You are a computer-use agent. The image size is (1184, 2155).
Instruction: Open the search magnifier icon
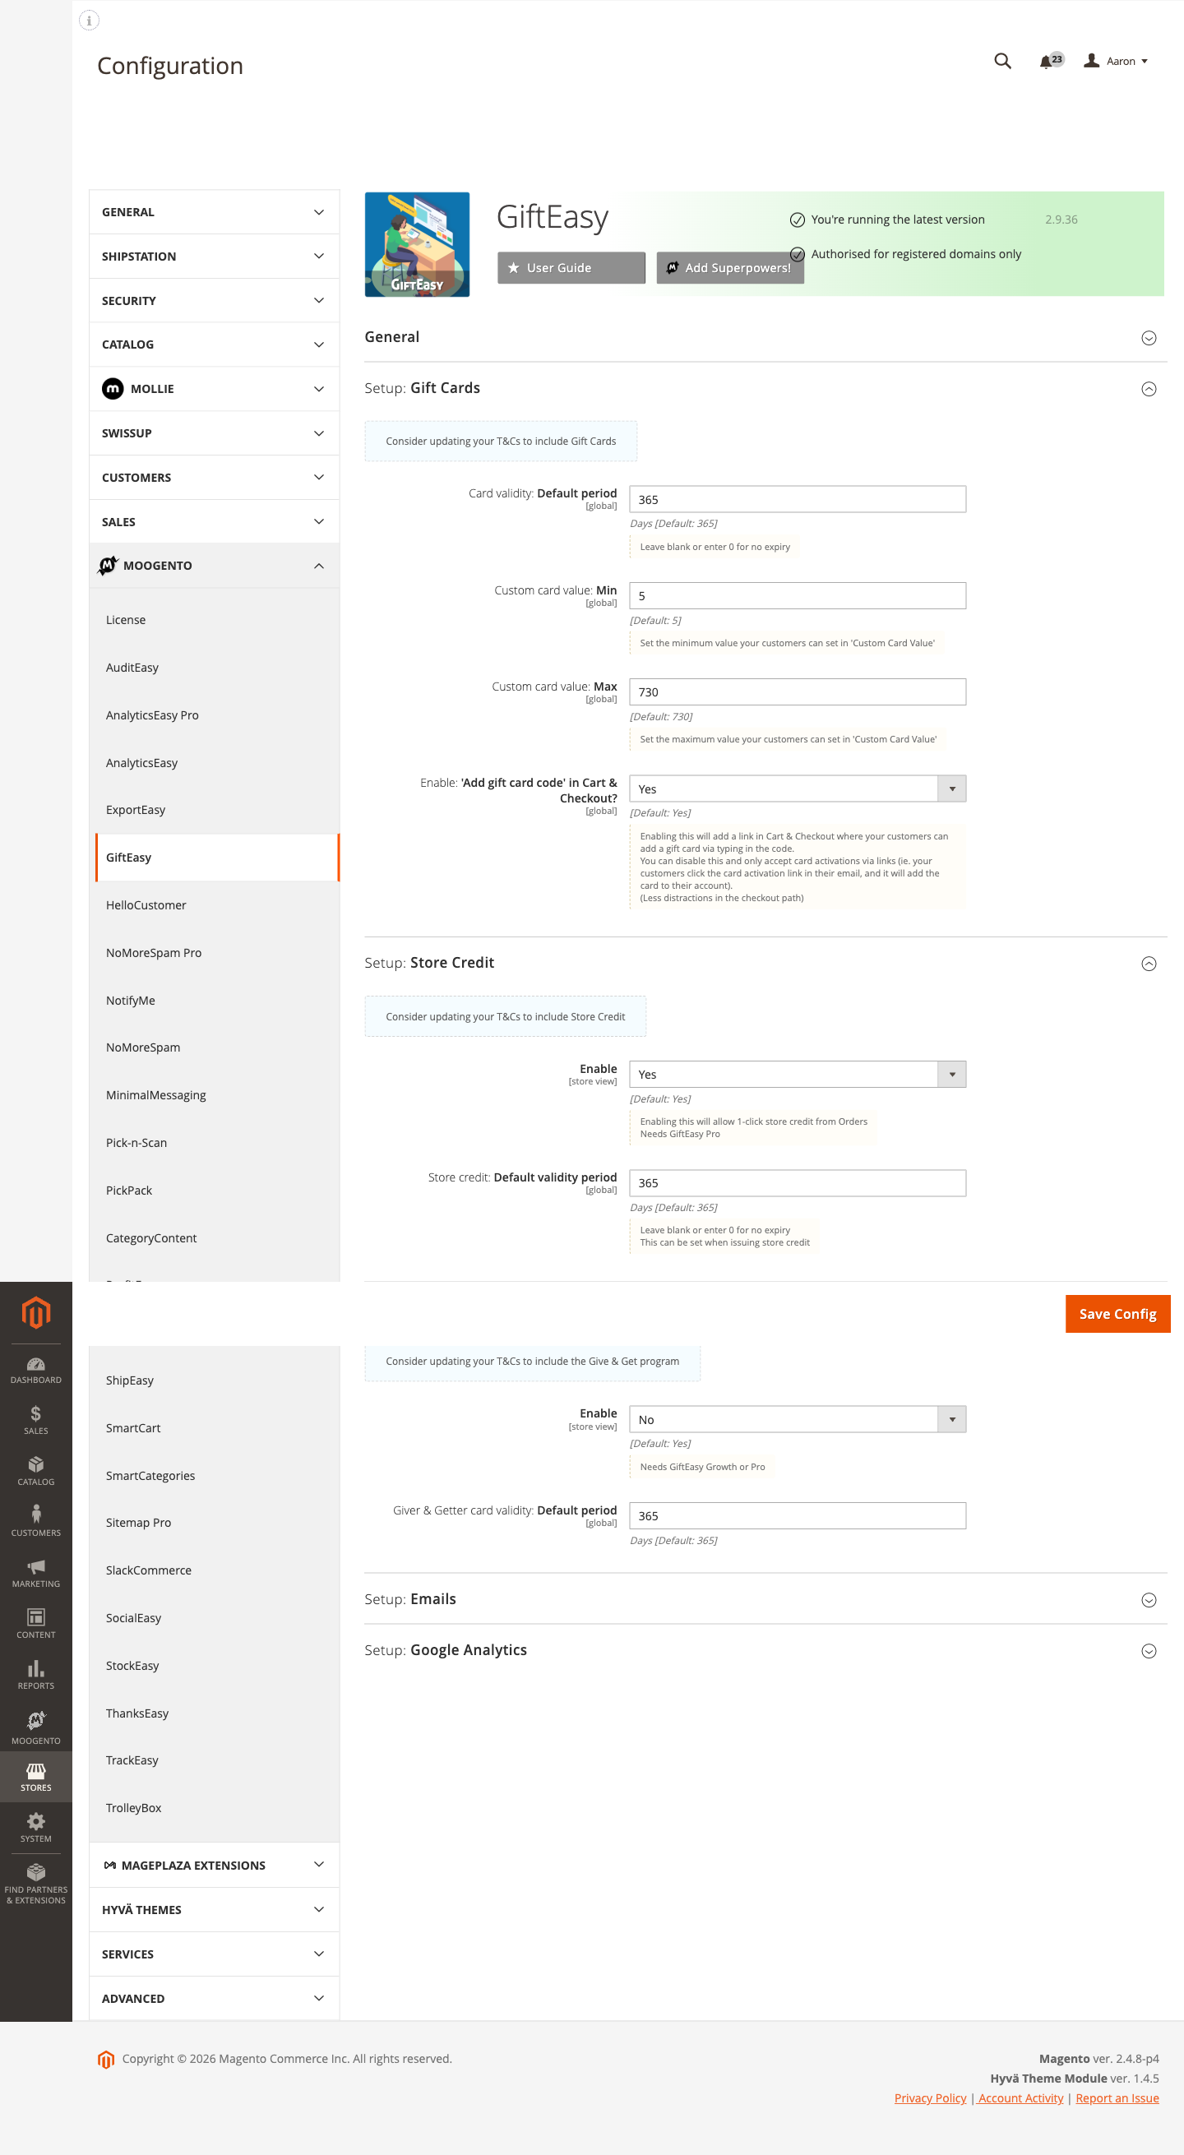click(x=1001, y=61)
